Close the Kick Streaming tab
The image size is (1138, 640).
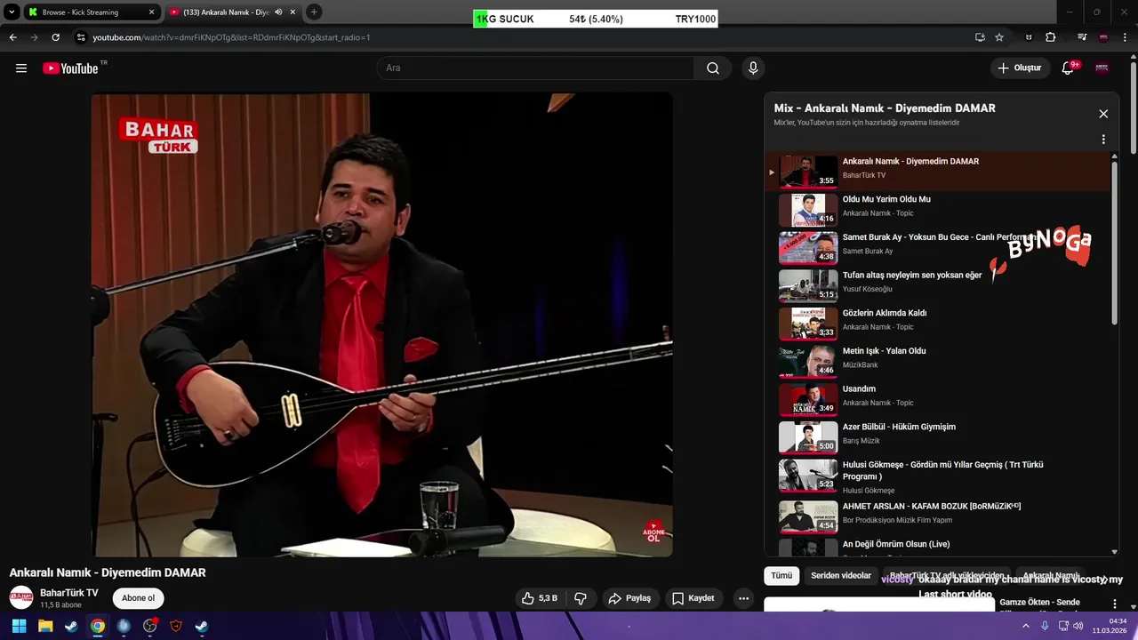click(x=151, y=12)
